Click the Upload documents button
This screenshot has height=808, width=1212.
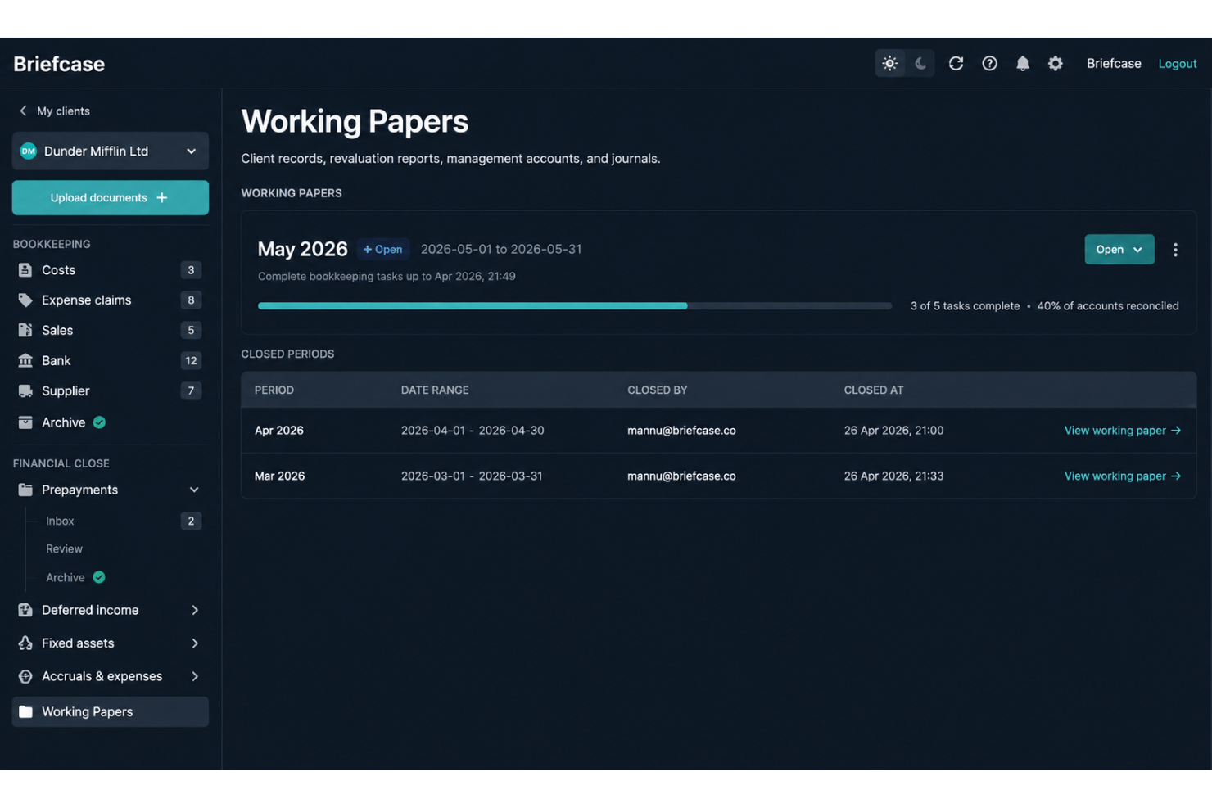click(111, 198)
